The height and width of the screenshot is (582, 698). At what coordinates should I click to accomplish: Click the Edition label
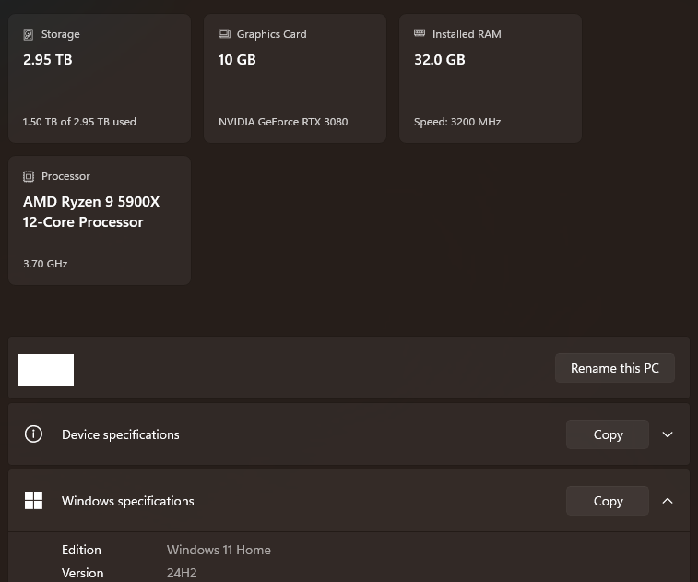81,550
